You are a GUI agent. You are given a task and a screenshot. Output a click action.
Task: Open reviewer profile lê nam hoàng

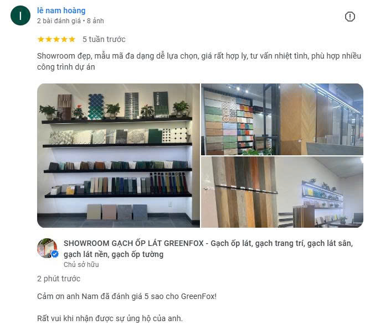(61, 11)
